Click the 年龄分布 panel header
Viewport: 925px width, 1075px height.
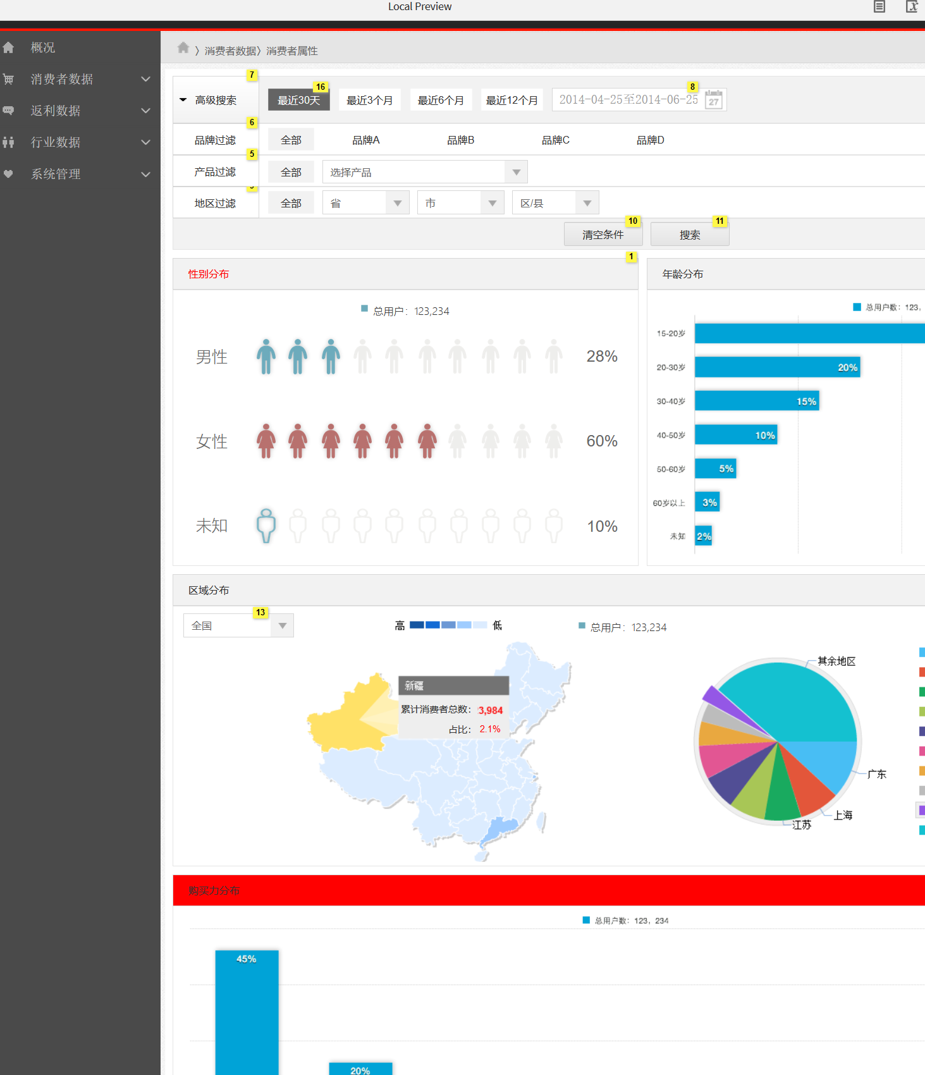786,274
